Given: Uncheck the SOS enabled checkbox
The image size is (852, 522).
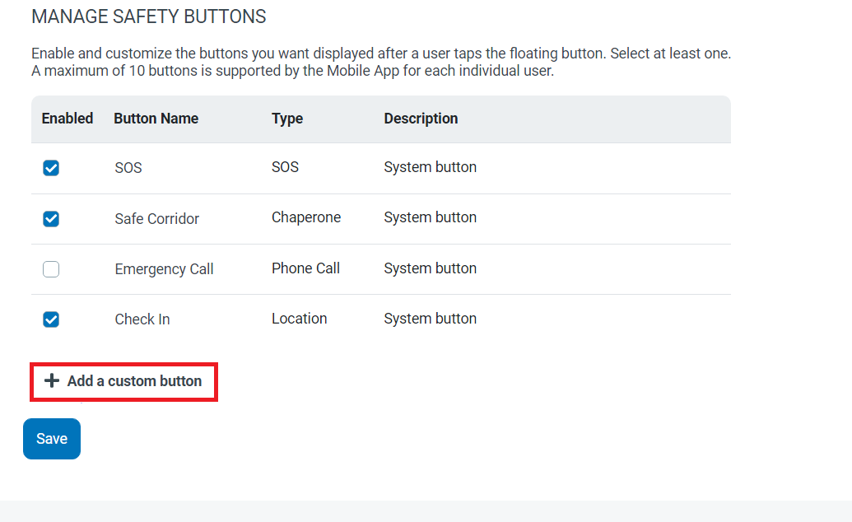Looking at the screenshot, I should click(51, 168).
